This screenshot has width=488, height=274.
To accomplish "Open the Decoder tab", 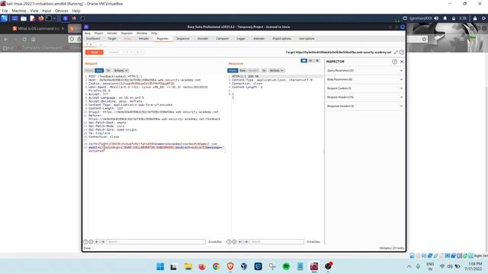I will (203, 39).
